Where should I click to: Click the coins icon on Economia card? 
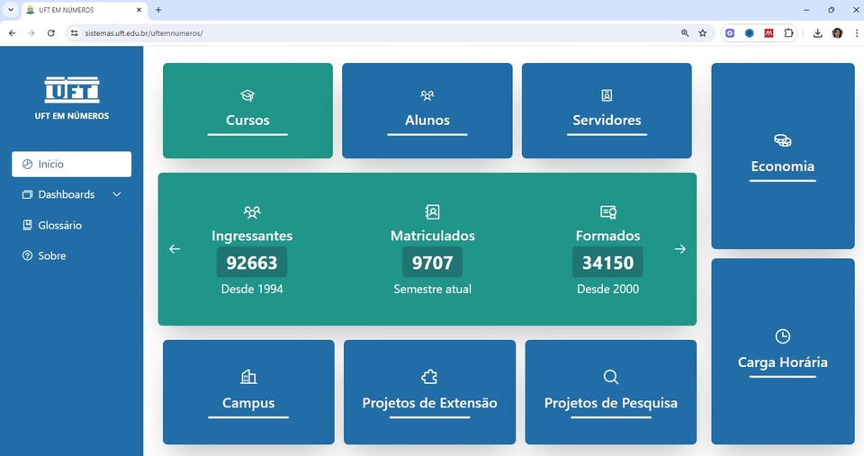tap(782, 140)
